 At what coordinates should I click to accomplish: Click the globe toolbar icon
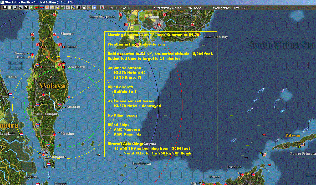[73, 8]
